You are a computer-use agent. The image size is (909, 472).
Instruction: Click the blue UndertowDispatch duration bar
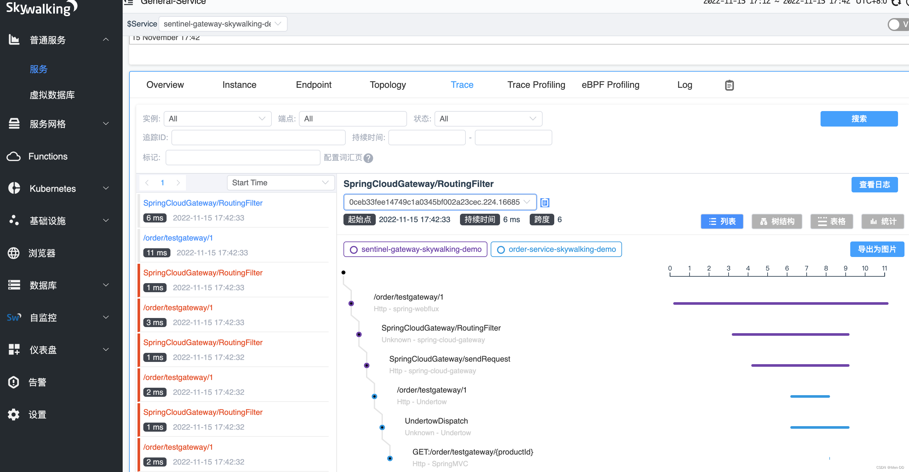819,427
